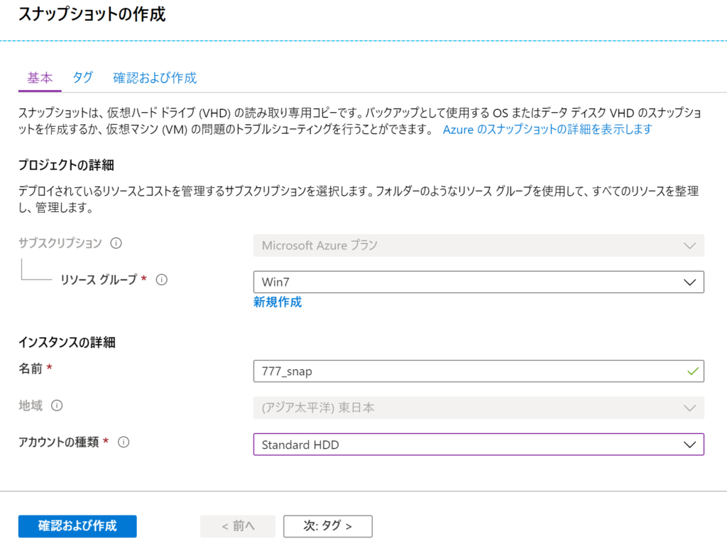Screen dimensions: 727x548
Task: Click the スナップショットの作成 page title
Action: pos(92,14)
